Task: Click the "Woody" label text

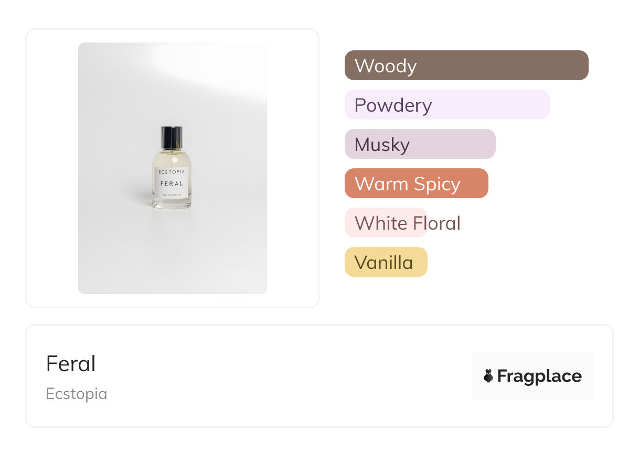Action: coord(386,66)
